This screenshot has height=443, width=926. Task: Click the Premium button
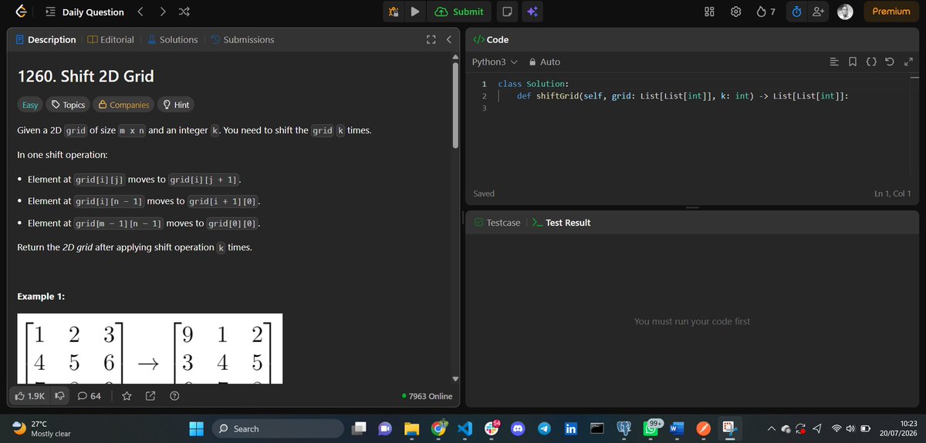(891, 12)
